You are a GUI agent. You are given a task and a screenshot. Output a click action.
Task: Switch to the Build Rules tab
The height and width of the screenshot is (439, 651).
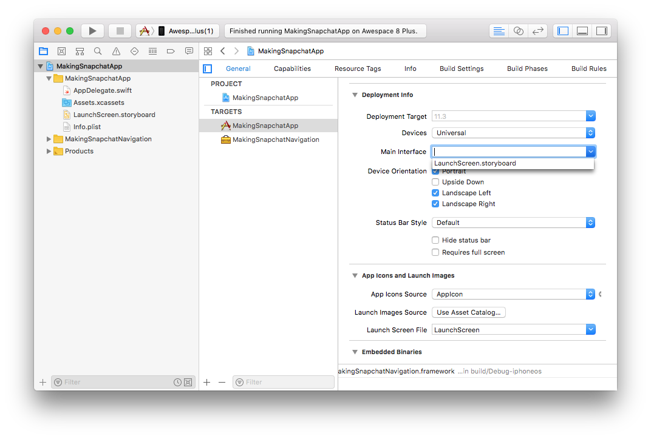coord(588,69)
